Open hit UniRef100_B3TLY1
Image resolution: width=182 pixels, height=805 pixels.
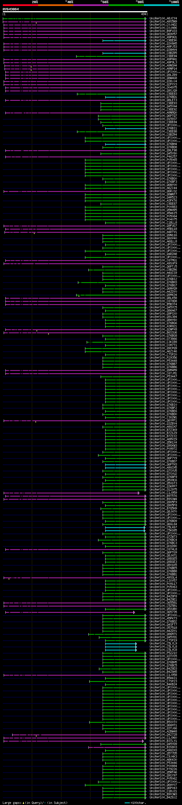coord(163,741)
